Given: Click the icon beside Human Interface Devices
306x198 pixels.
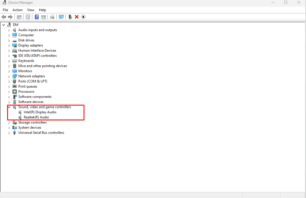Looking at the screenshot, I should [14, 50].
